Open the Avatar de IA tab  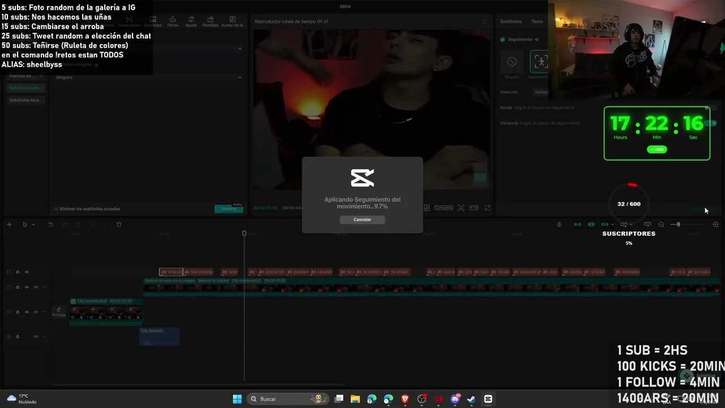232,22
